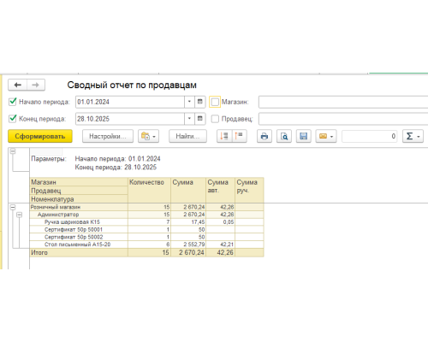Open the Настройки... button
Screen dimensions: 428x342
click(x=108, y=136)
